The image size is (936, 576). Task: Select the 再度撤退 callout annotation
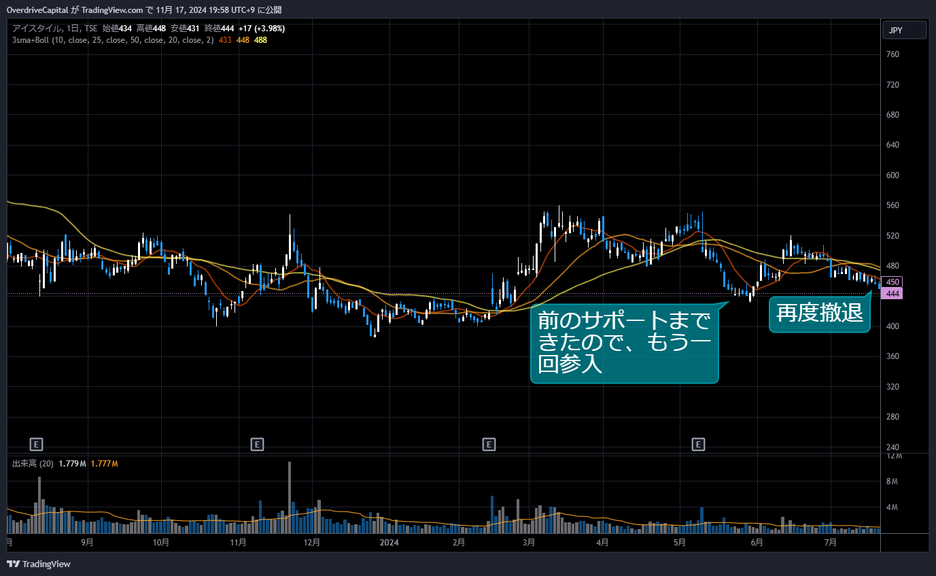click(x=819, y=314)
